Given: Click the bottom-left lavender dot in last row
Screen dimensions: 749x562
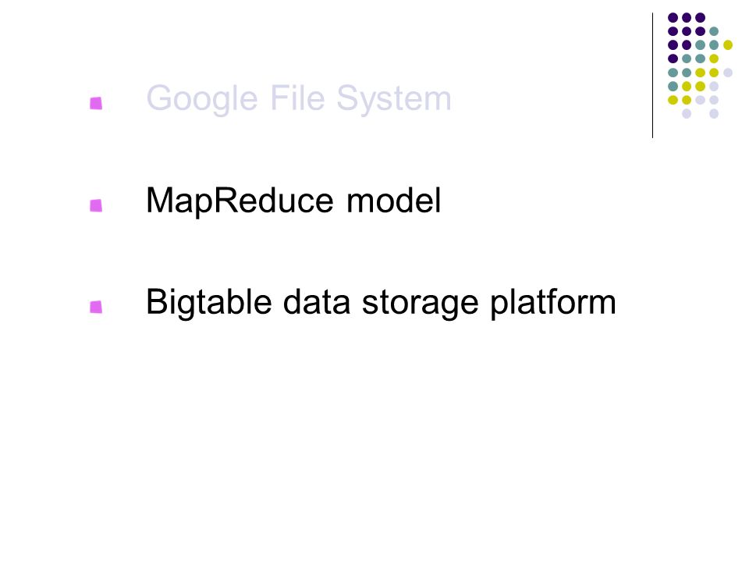Looking at the screenshot, I should pos(687,114).
